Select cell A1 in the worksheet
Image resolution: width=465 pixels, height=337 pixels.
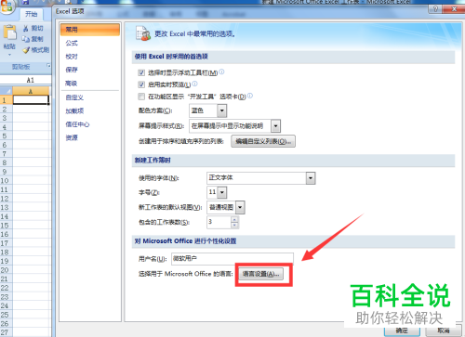coord(31,100)
